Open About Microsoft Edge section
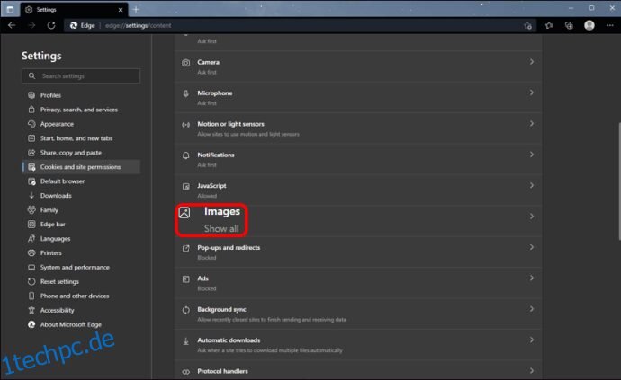Image resolution: width=621 pixels, height=380 pixels. coord(81,324)
